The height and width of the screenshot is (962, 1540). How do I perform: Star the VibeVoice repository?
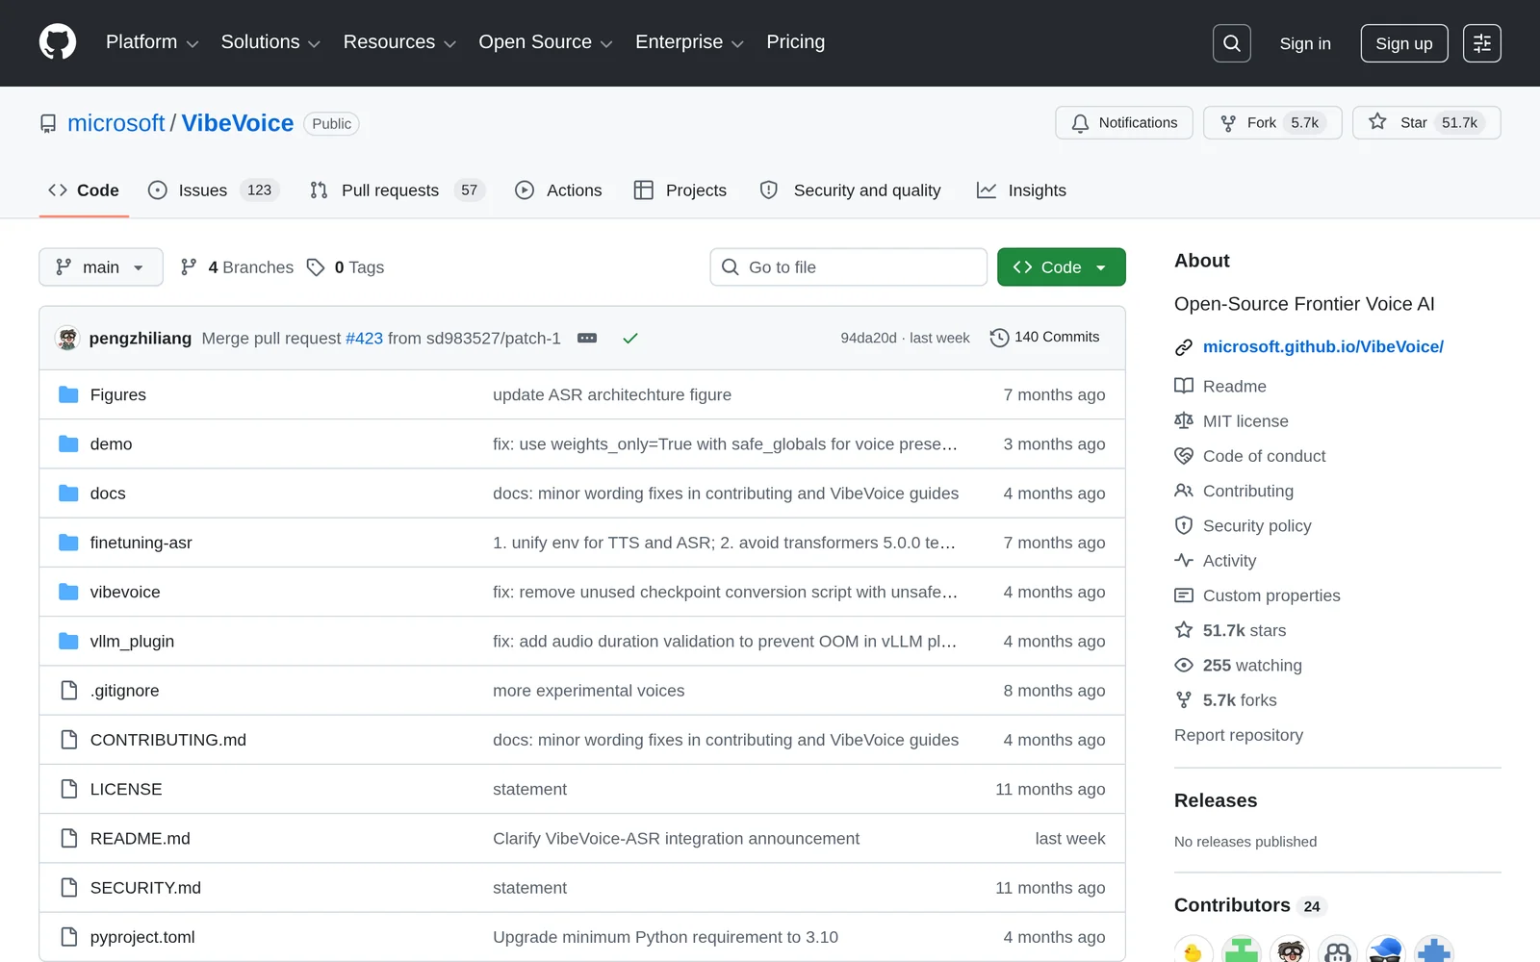(x=1426, y=123)
